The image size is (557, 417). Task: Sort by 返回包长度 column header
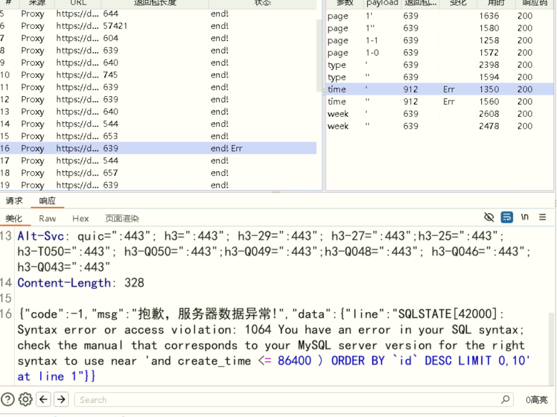[x=154, y=3]
